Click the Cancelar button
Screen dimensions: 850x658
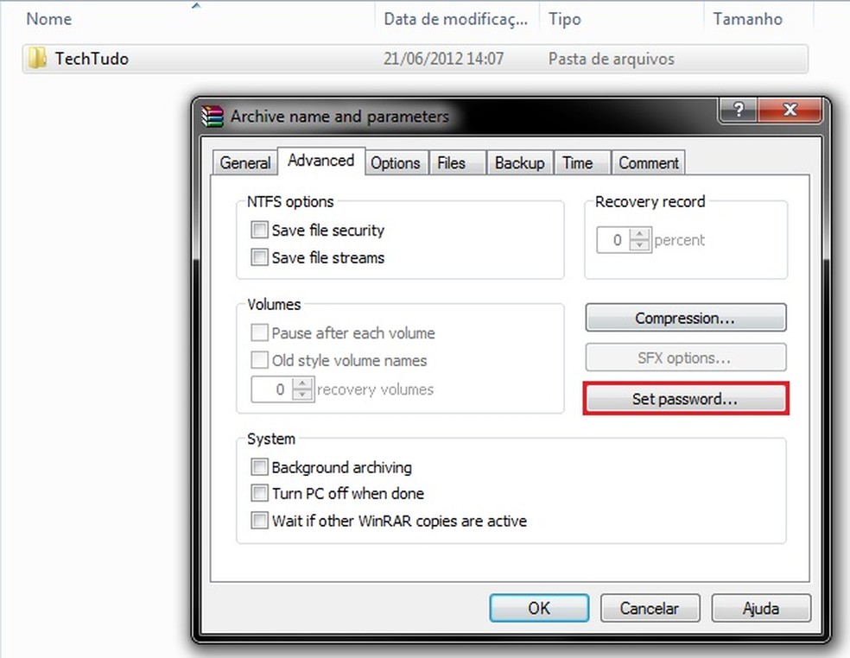point(650,608)
